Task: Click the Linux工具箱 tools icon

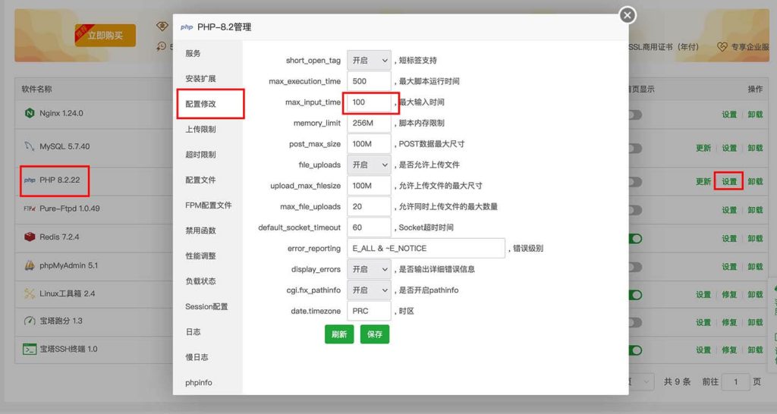Action: tap(30, 293)
